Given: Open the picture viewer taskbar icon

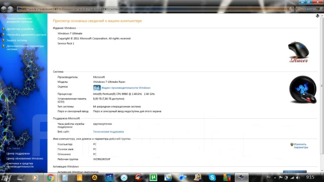Looking at the screenshot, I should [x=168, y=177].
